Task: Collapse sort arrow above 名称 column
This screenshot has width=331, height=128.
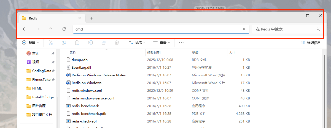Action: point(106,50)
